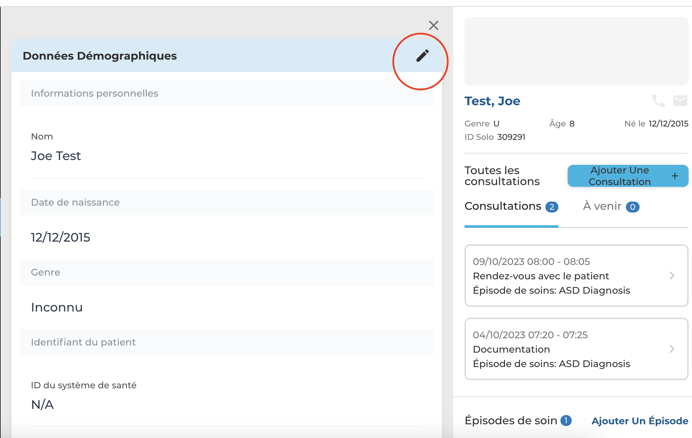Click the envelope email icon
Viewport: 692px width, 438px height.
(x=680, y=101)
